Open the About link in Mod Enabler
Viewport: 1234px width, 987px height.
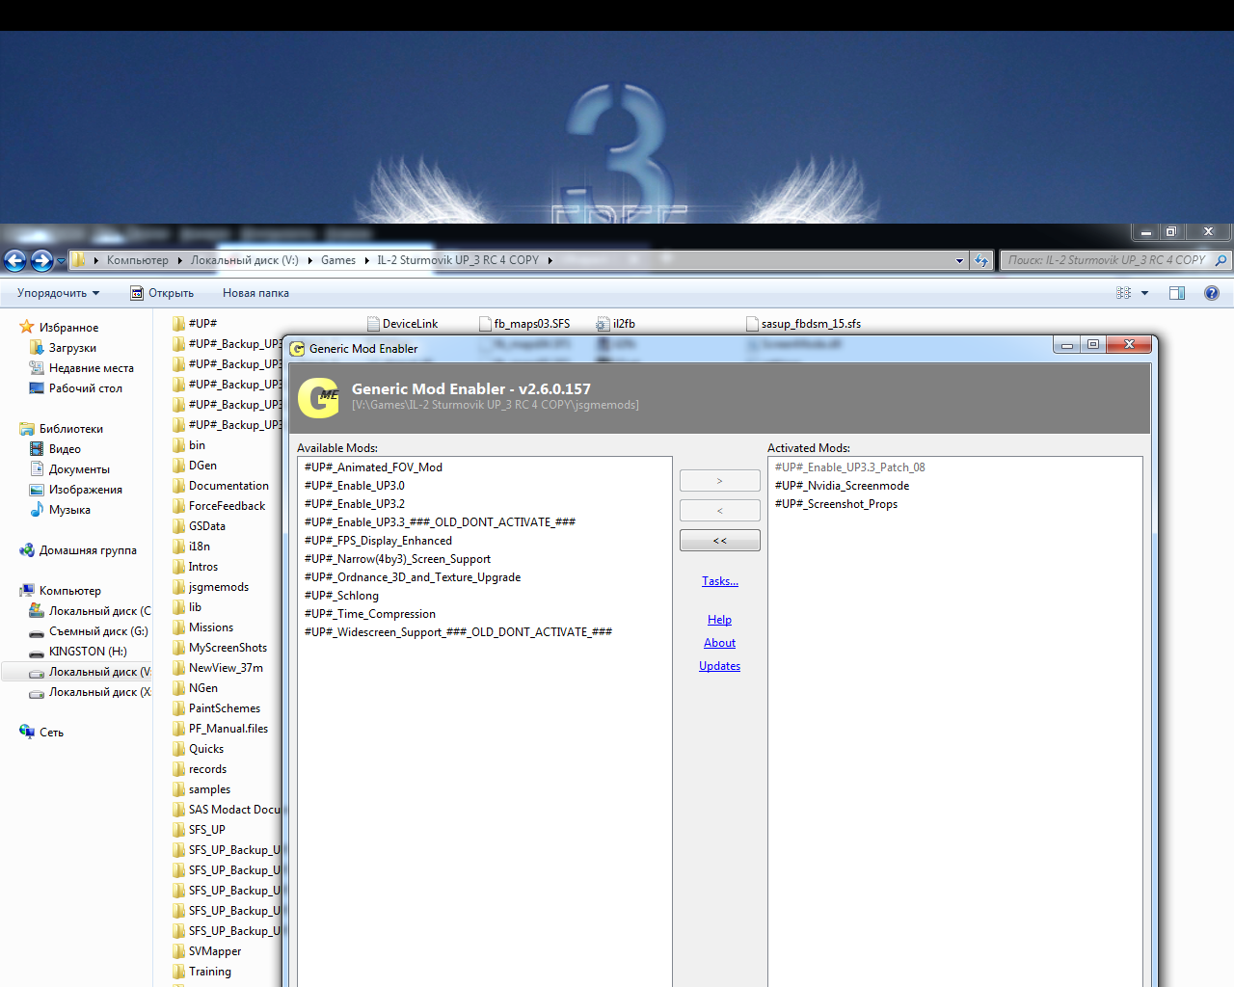(x=719, y=643)
